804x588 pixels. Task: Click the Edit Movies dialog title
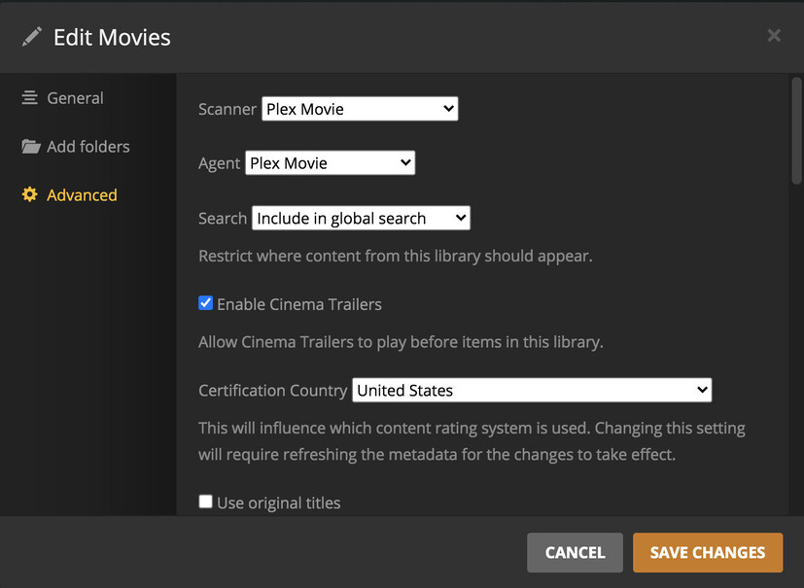tap(112, 38)
